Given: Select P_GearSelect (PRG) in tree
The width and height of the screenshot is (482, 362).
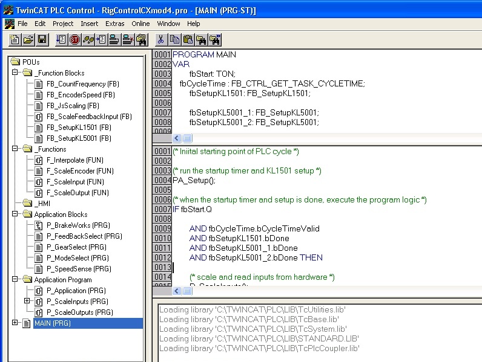Looking at the screenshot, I should [x=76, y=247].
